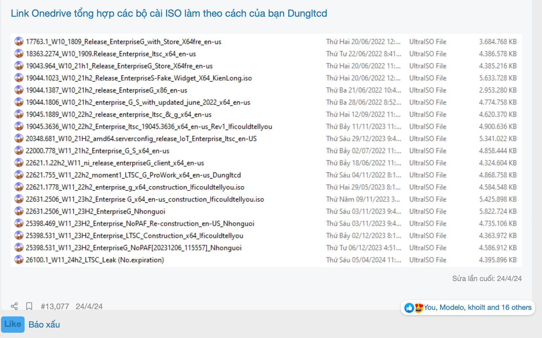Select file name 18363.2274_W10_1909.Release_Enterprise_ltsc_x64_en-us

[x=111, y=54]
